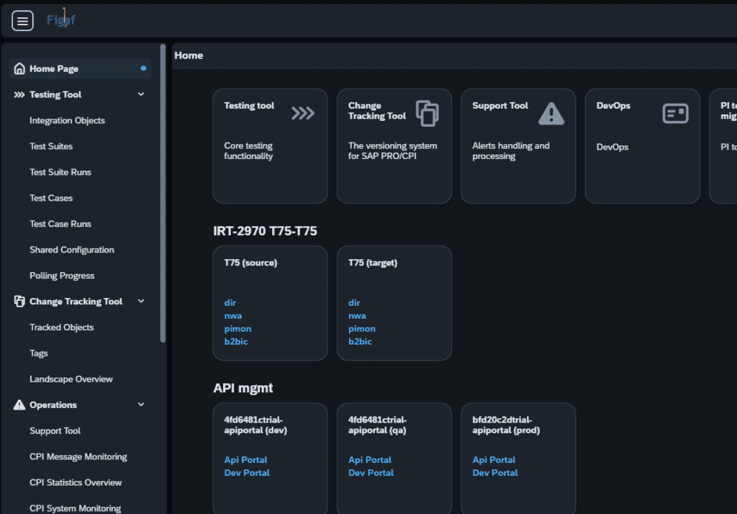
Task: Click the DevOps card icon
Action: click(x=675, y=113)
